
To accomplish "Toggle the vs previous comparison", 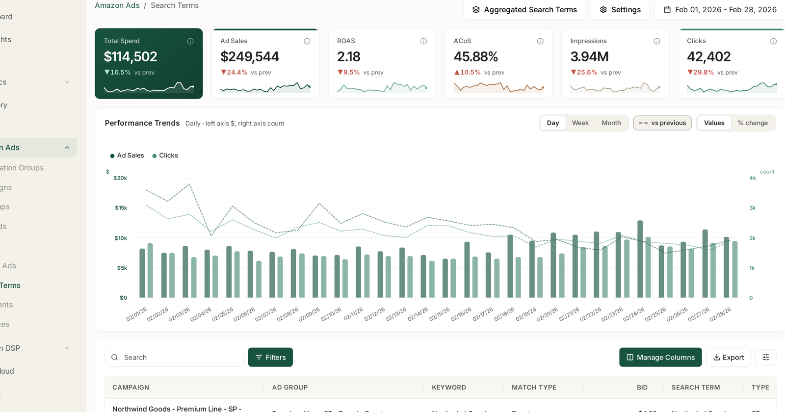I will (x=662, y=123).
